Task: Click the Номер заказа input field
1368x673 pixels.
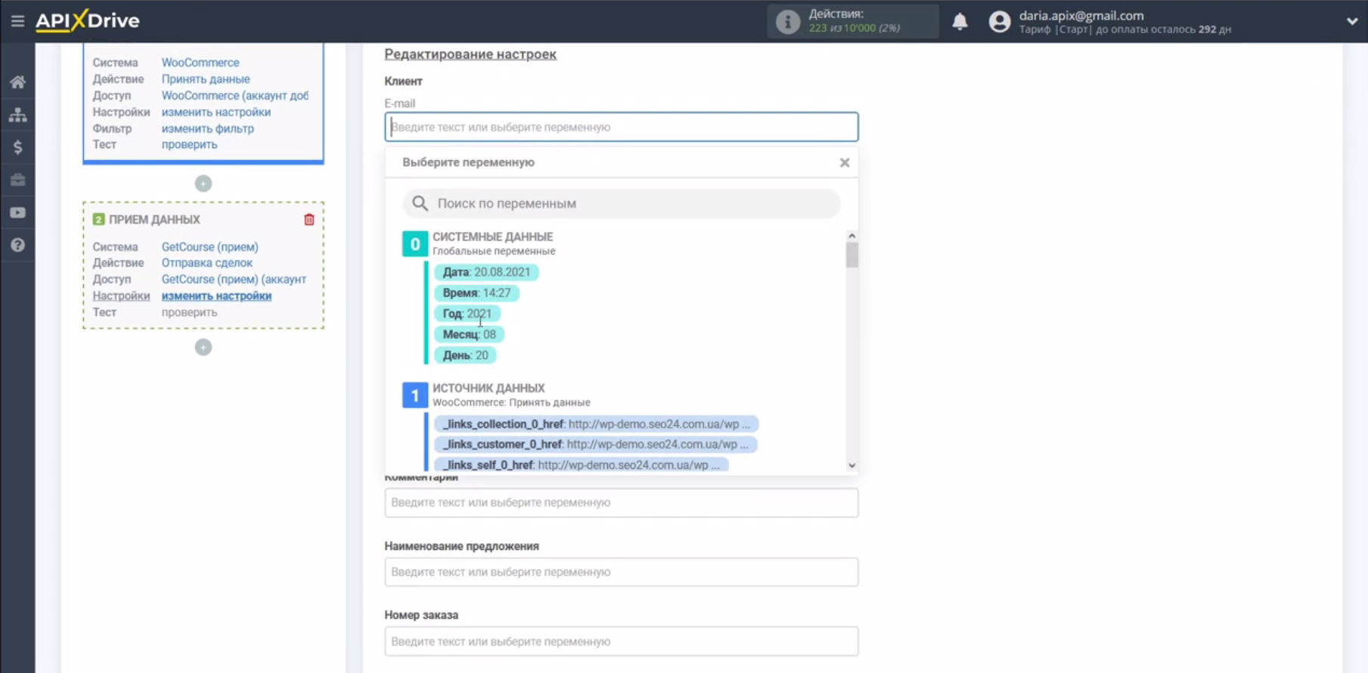Action: 622,641
